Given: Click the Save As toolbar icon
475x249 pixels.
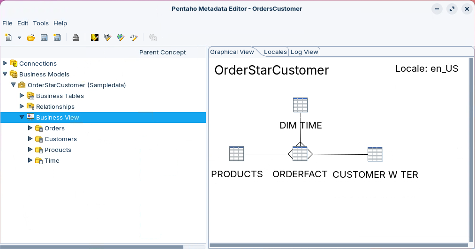Looking at the screenshot, I should pos(57,38).
